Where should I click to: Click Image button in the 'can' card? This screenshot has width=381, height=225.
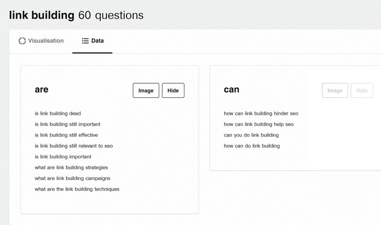point(334,90)
